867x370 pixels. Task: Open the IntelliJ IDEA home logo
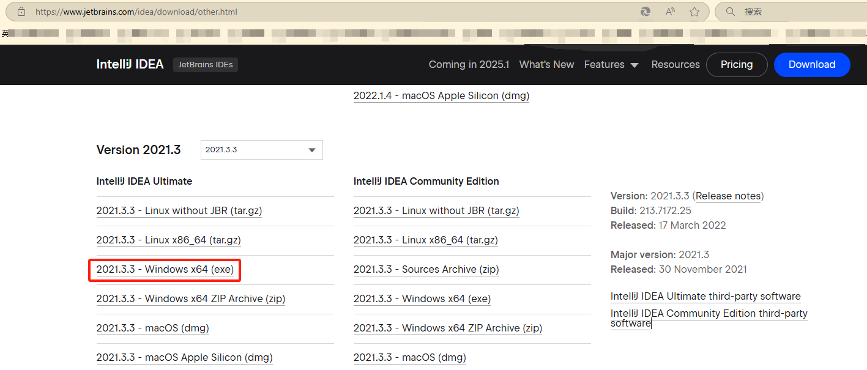(x=130, y=64)
